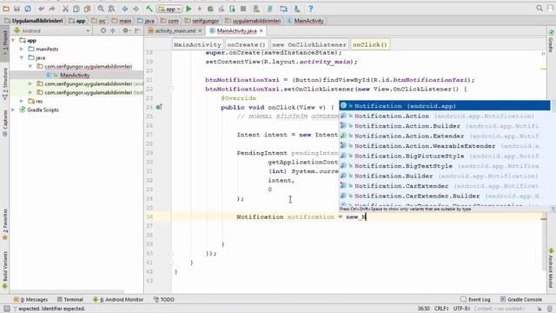Open the Terminal tool window
The image size is (556, 313).
point(69,299)
